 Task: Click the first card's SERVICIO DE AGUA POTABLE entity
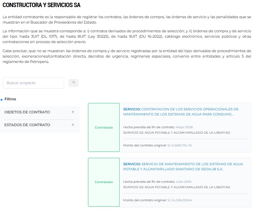176,133
